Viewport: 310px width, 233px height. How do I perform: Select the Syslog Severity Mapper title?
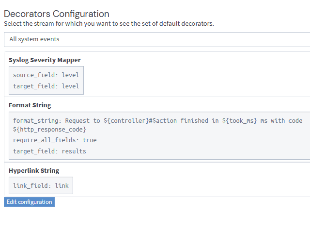45,60
